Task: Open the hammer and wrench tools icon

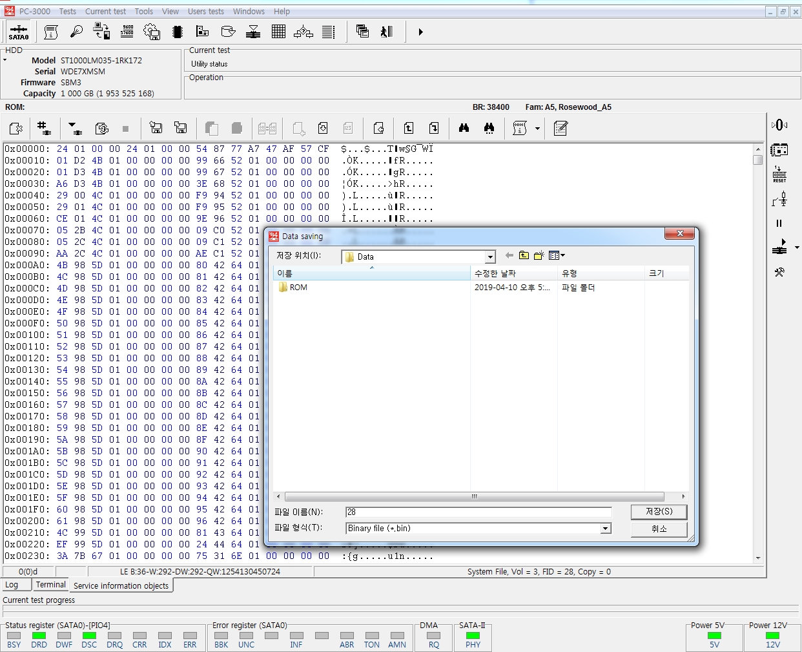Action: click(779, 272)
